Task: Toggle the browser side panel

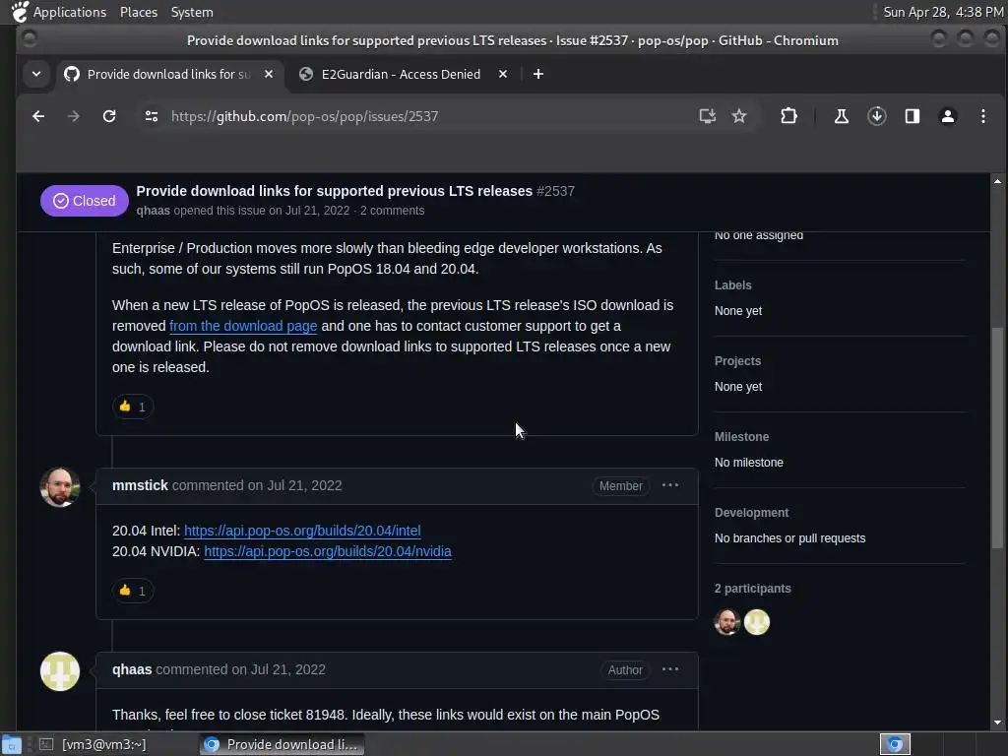Action: 913,116
